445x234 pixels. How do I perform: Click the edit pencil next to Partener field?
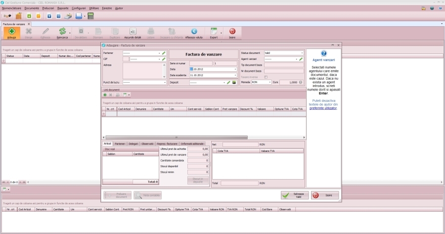point(164,52)
